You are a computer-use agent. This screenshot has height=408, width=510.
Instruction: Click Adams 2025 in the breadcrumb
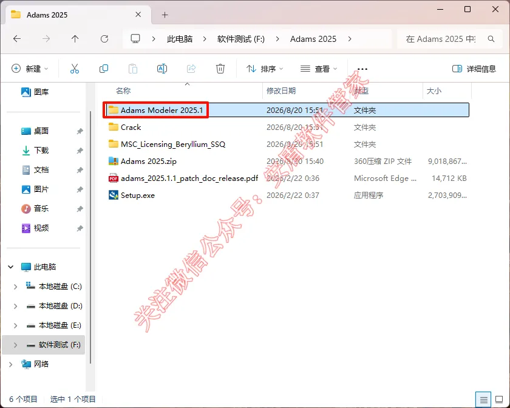[x=313, y=39]
